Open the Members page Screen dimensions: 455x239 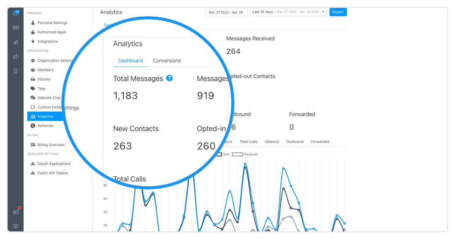point(45,70)
